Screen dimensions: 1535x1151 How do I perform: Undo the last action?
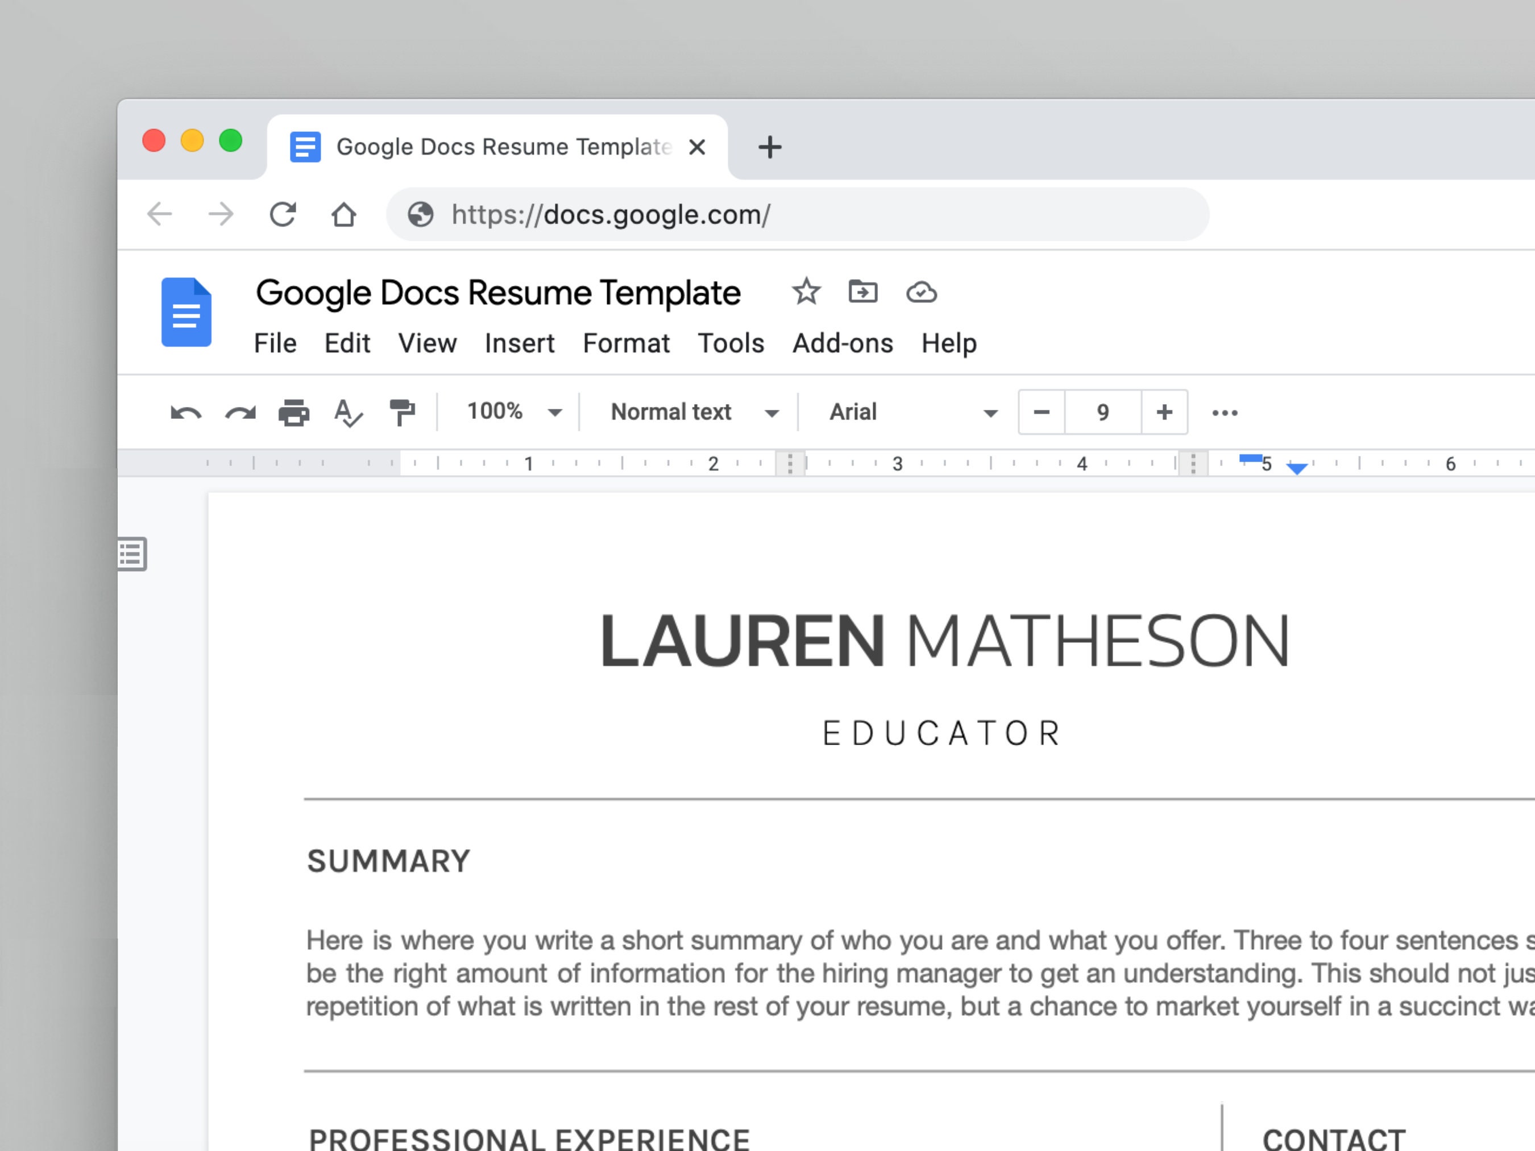(185, 412)
